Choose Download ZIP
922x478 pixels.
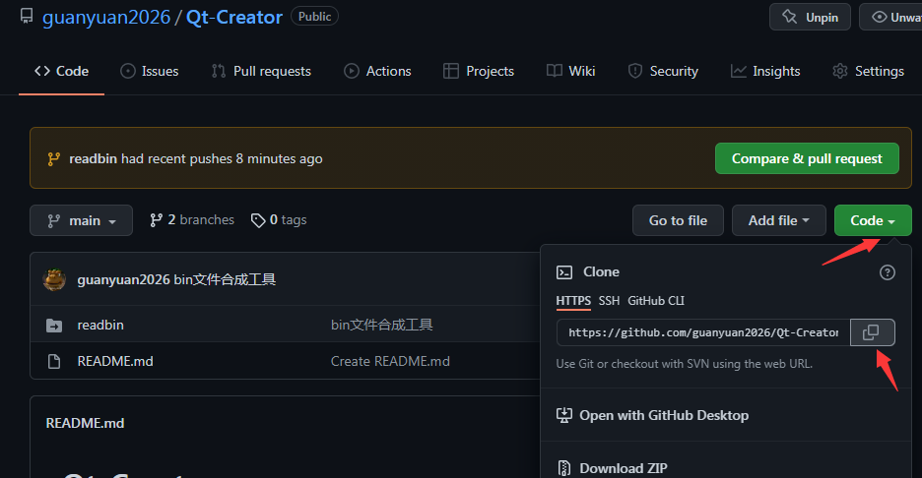612,468
